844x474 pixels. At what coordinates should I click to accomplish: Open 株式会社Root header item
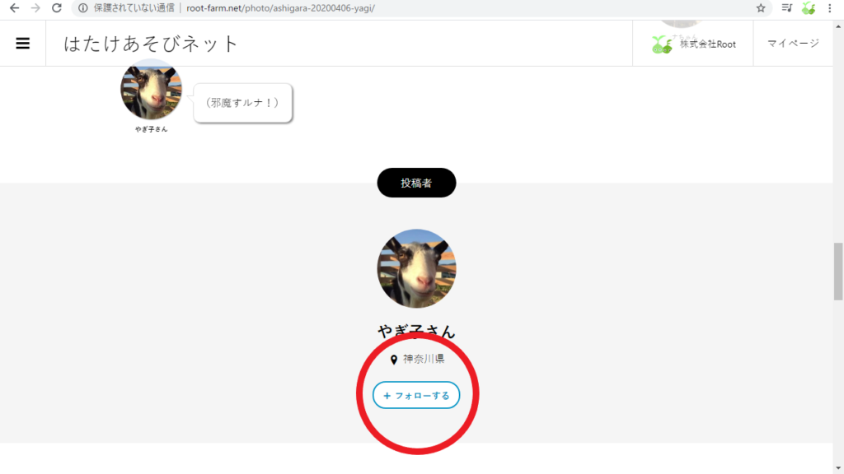click(x=692, y=44)
